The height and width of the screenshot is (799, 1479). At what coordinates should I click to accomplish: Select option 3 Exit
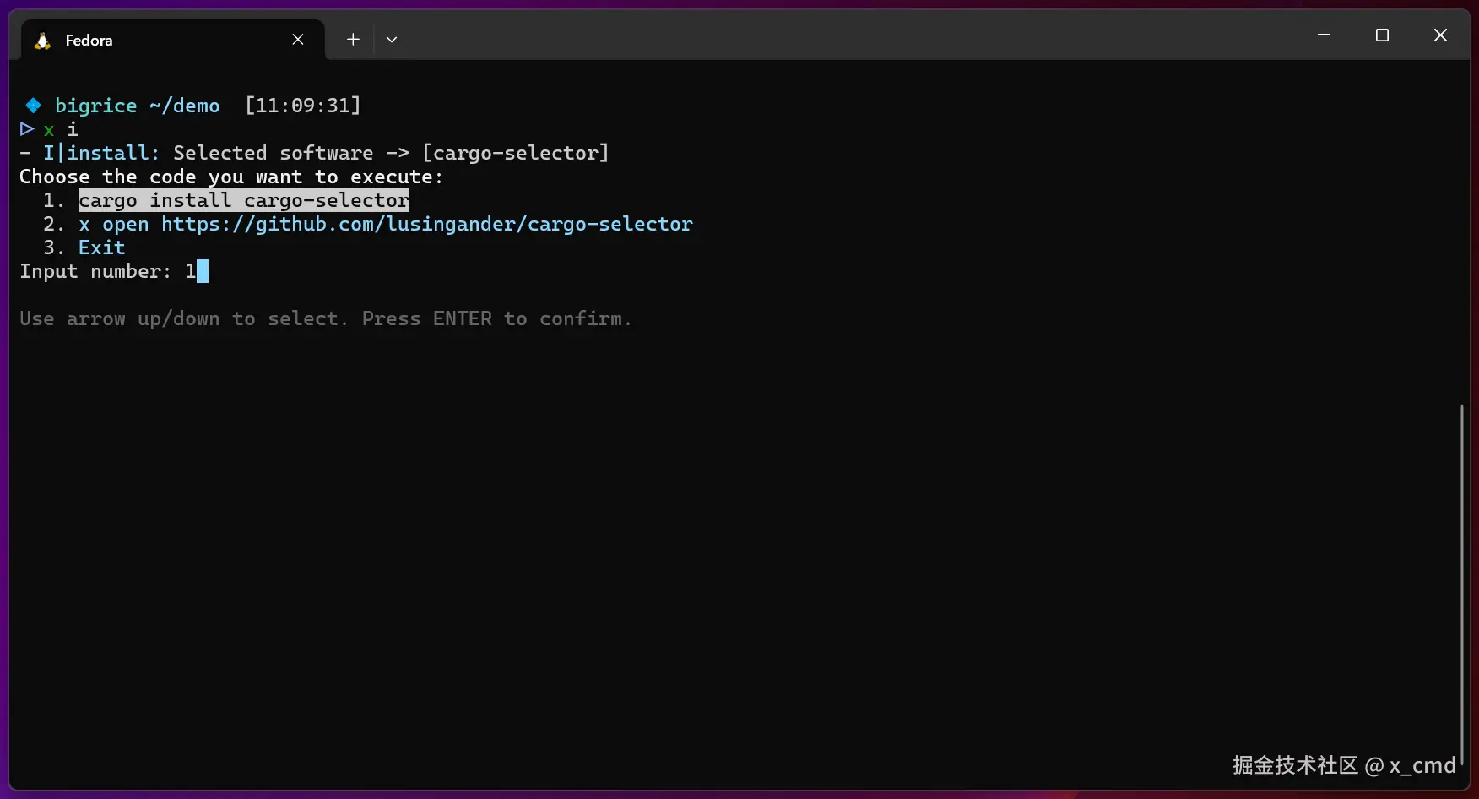click(101, 247)
